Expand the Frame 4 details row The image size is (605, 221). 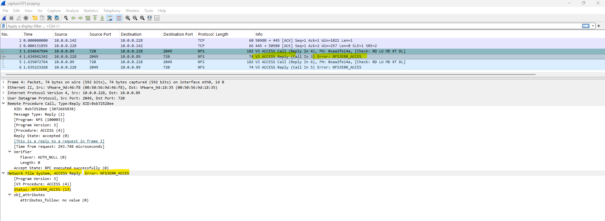point(3,82)
